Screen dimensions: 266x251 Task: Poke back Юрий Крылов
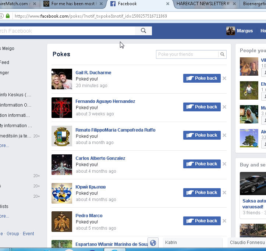click(x=202, y=193)
